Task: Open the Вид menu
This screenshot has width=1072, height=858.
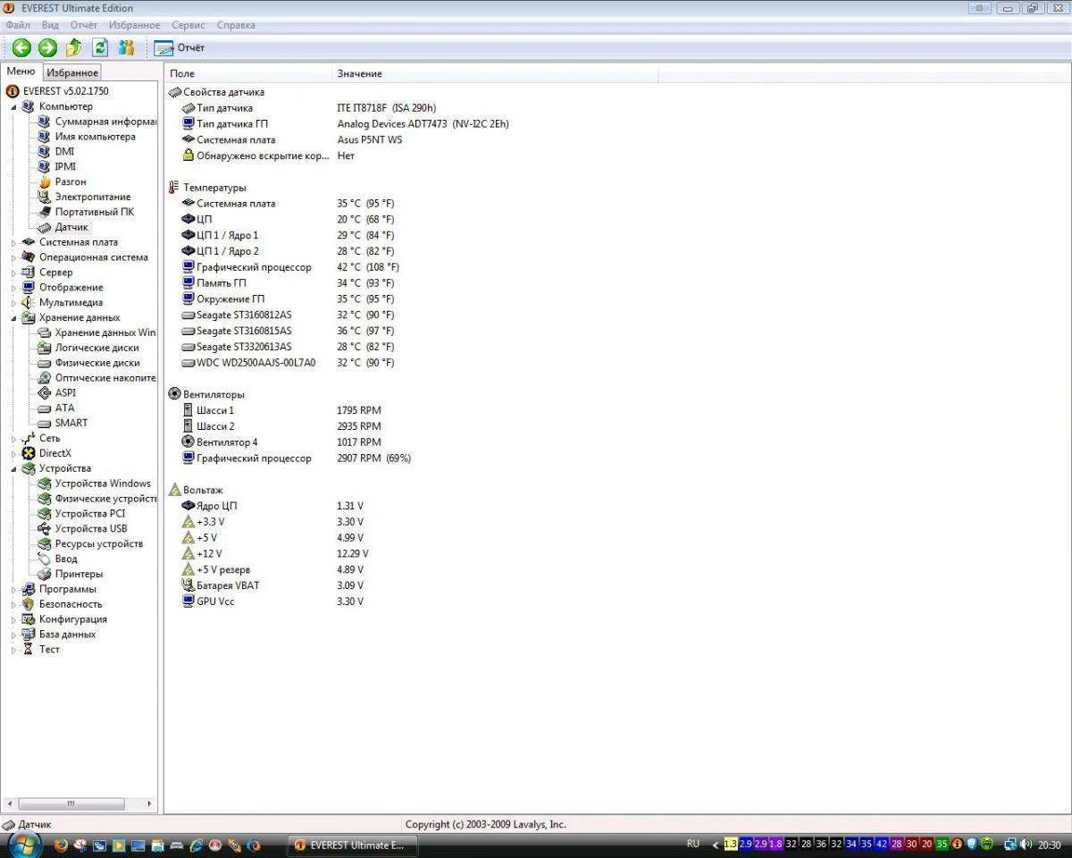Action: (50, 25)
